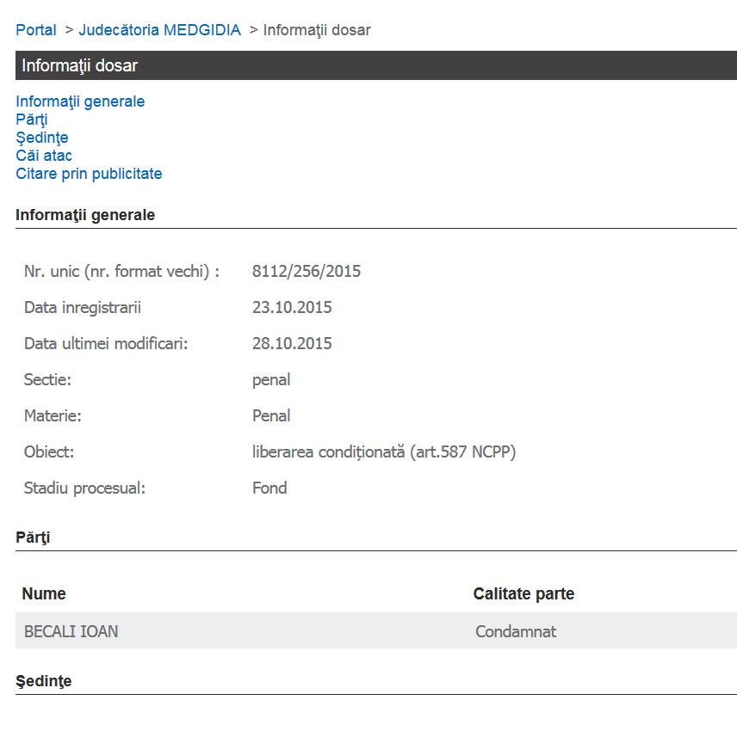Click the bold Şedinţe section heading
This screenshot has width=737, height=731.
click(44, 681)
